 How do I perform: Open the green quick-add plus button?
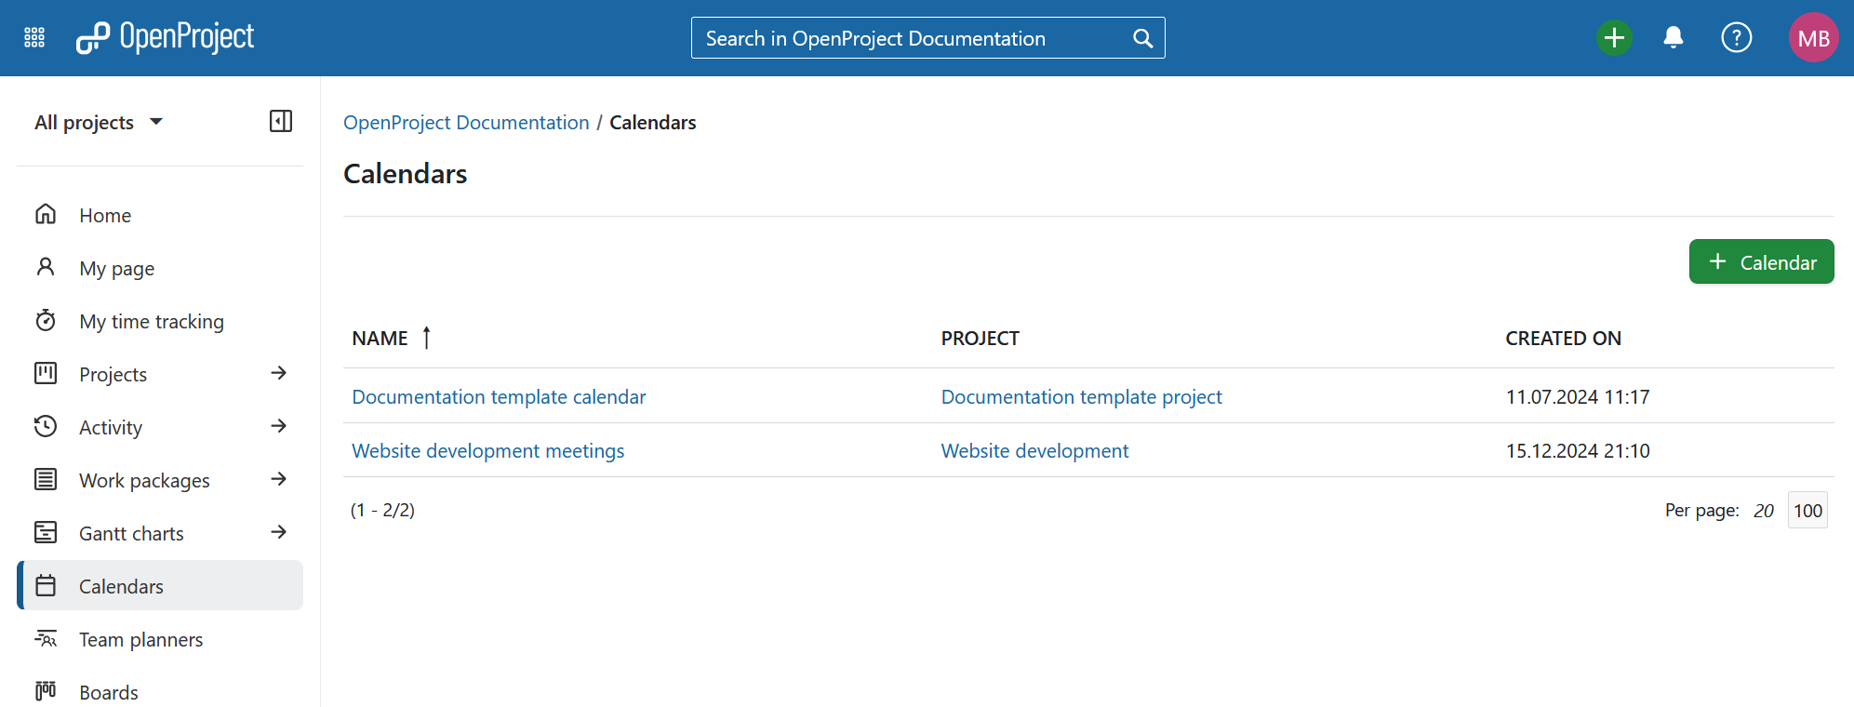point(1614,37)
